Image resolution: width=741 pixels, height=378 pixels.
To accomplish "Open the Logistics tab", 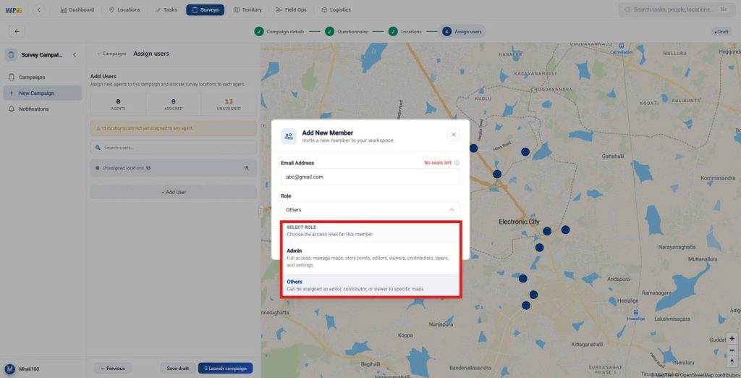I will (x=336, y=9).
